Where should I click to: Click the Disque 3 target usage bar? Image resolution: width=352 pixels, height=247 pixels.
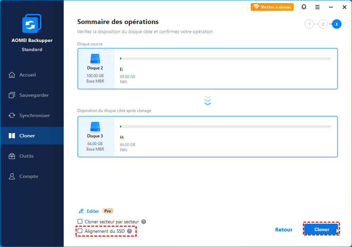(226, 127)
